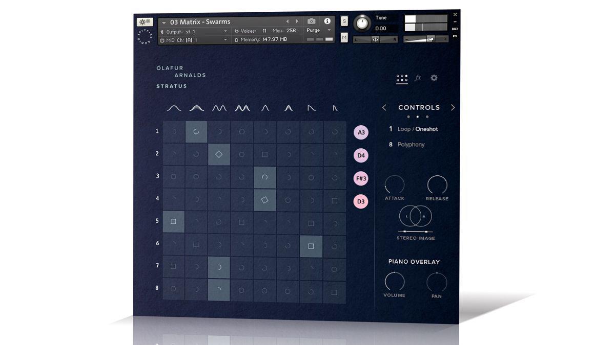
Task: Select the layered double-wave shape above column four
Action: coord(242,108)
